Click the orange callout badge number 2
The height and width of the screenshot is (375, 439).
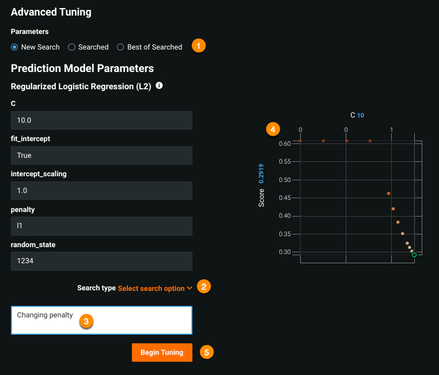[x=203, y=286]
